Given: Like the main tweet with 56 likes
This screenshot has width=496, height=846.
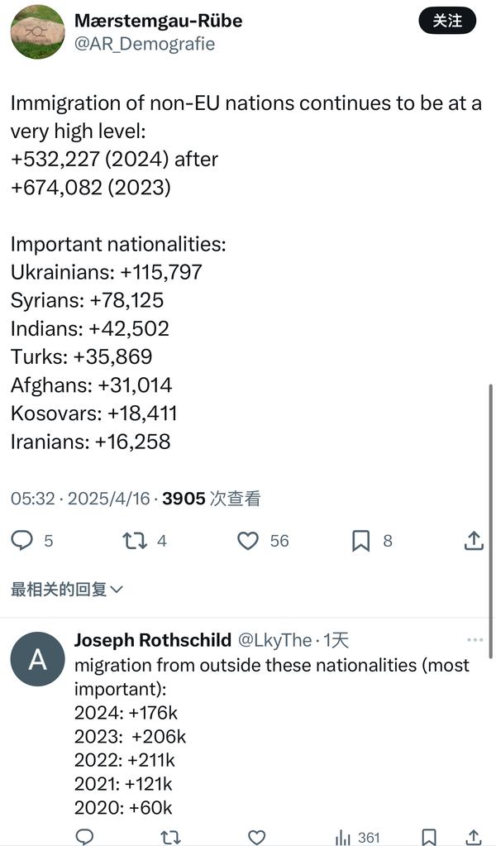Looking at the screenshot, I should pos(248,541).
